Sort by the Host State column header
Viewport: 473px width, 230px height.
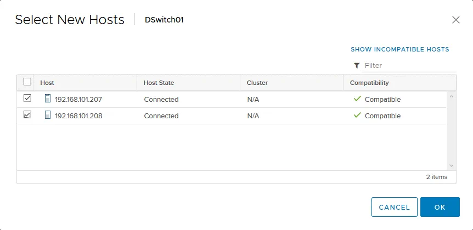(159, 83)
